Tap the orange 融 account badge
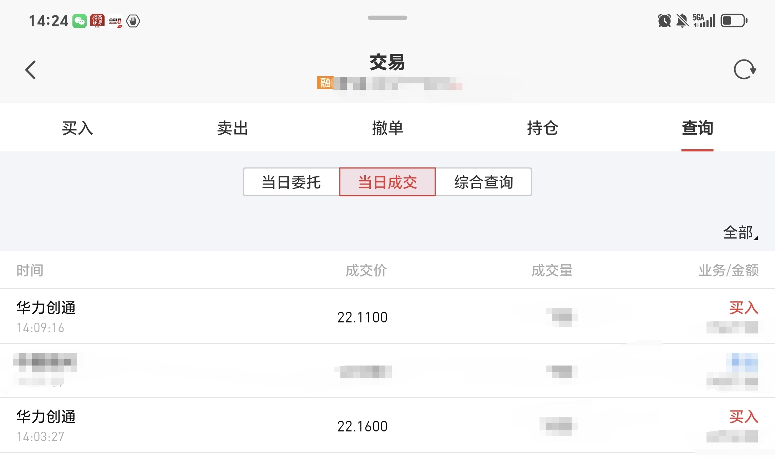Viewport: 775px width, 461px height. point(325,83)
